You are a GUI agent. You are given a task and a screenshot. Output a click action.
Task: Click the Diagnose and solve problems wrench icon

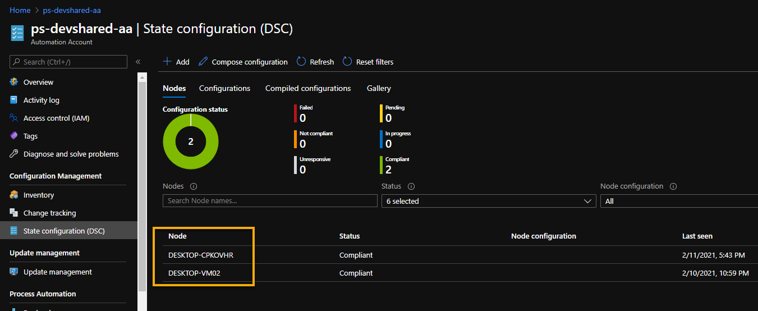point(14,154)
